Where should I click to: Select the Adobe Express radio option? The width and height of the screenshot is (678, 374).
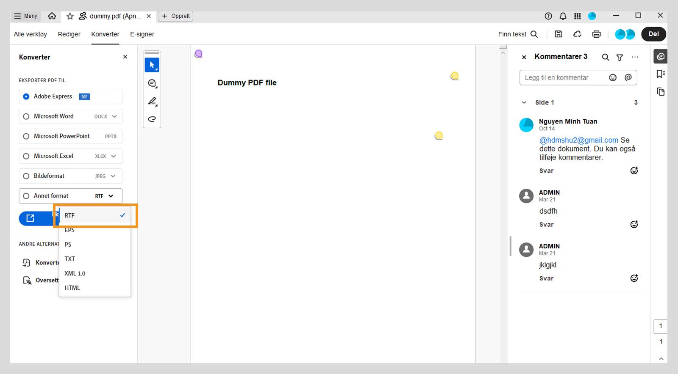[26, 96]
